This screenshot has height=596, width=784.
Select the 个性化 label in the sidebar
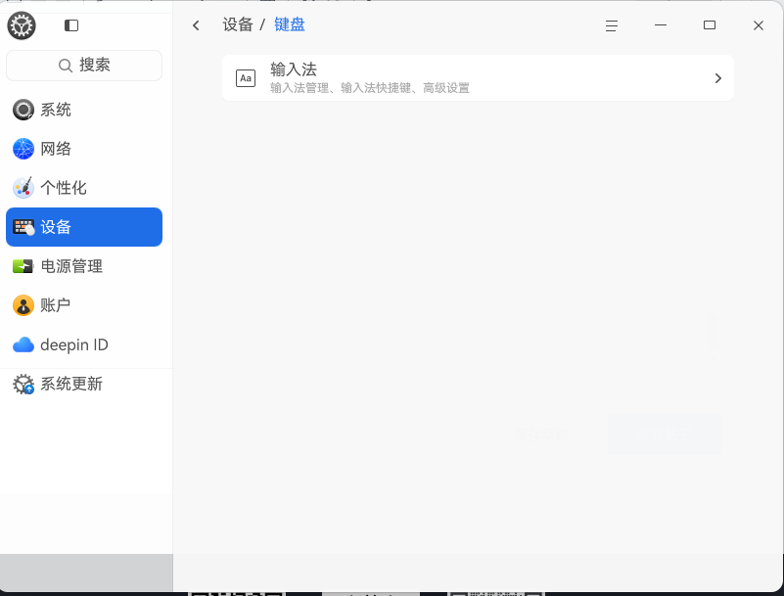point(64,188)
